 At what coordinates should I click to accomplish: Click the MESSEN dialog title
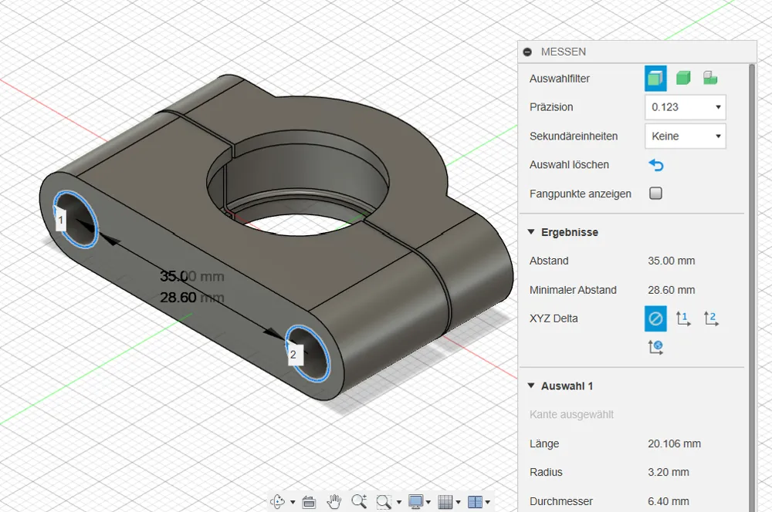pos(564,52)
